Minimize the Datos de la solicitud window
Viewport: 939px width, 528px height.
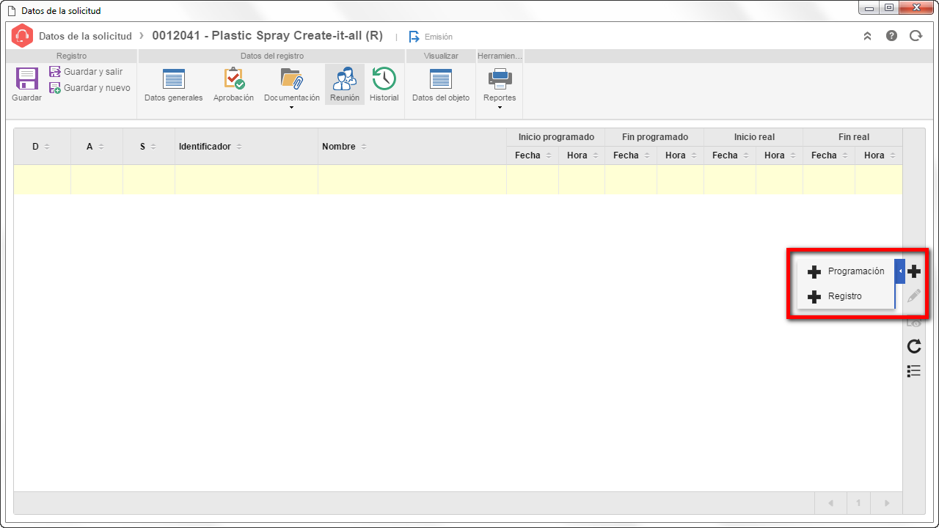[870, 7]
